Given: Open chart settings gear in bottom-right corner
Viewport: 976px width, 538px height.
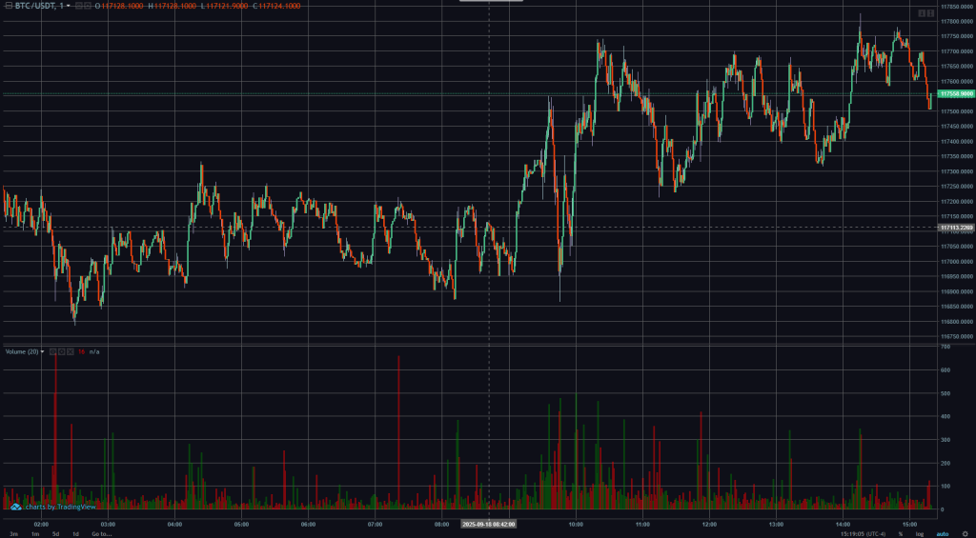Looking at the screenshot, I should (x=965, y=534).
